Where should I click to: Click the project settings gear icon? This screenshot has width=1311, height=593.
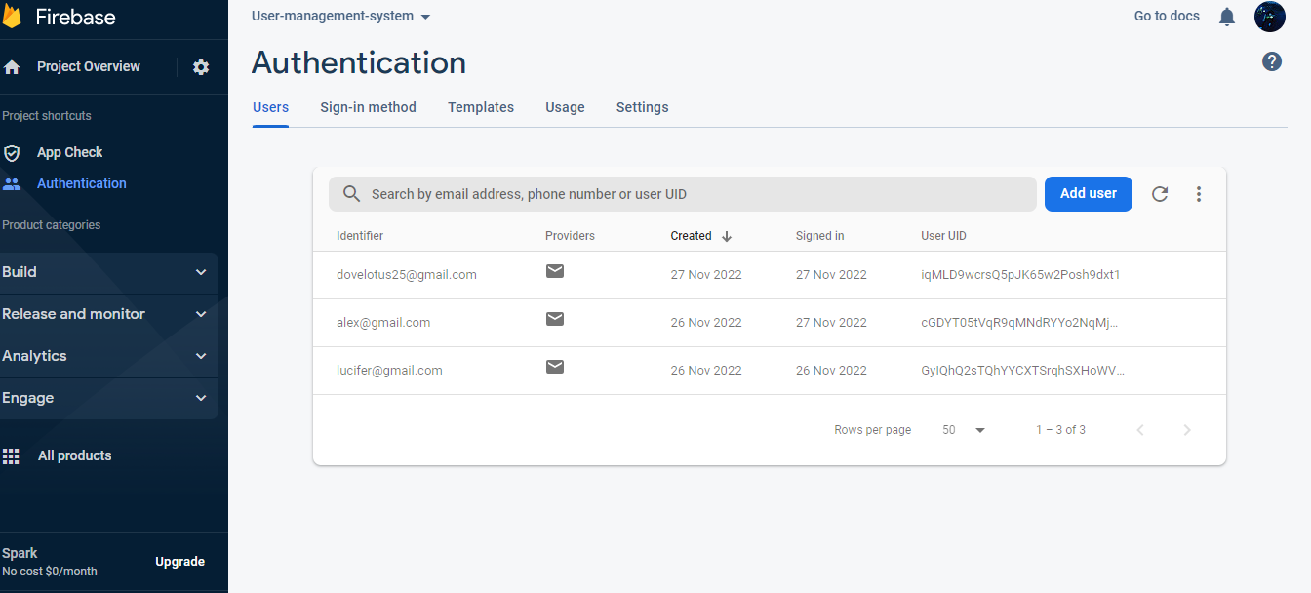[201, 66]
